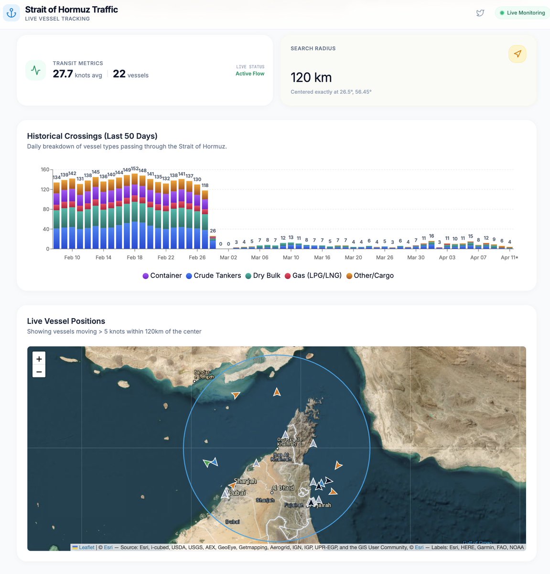This screenshot has height=574, width=550.
Task: Select orange vessel marker southeast of black markers
Action: click(333, 491)
